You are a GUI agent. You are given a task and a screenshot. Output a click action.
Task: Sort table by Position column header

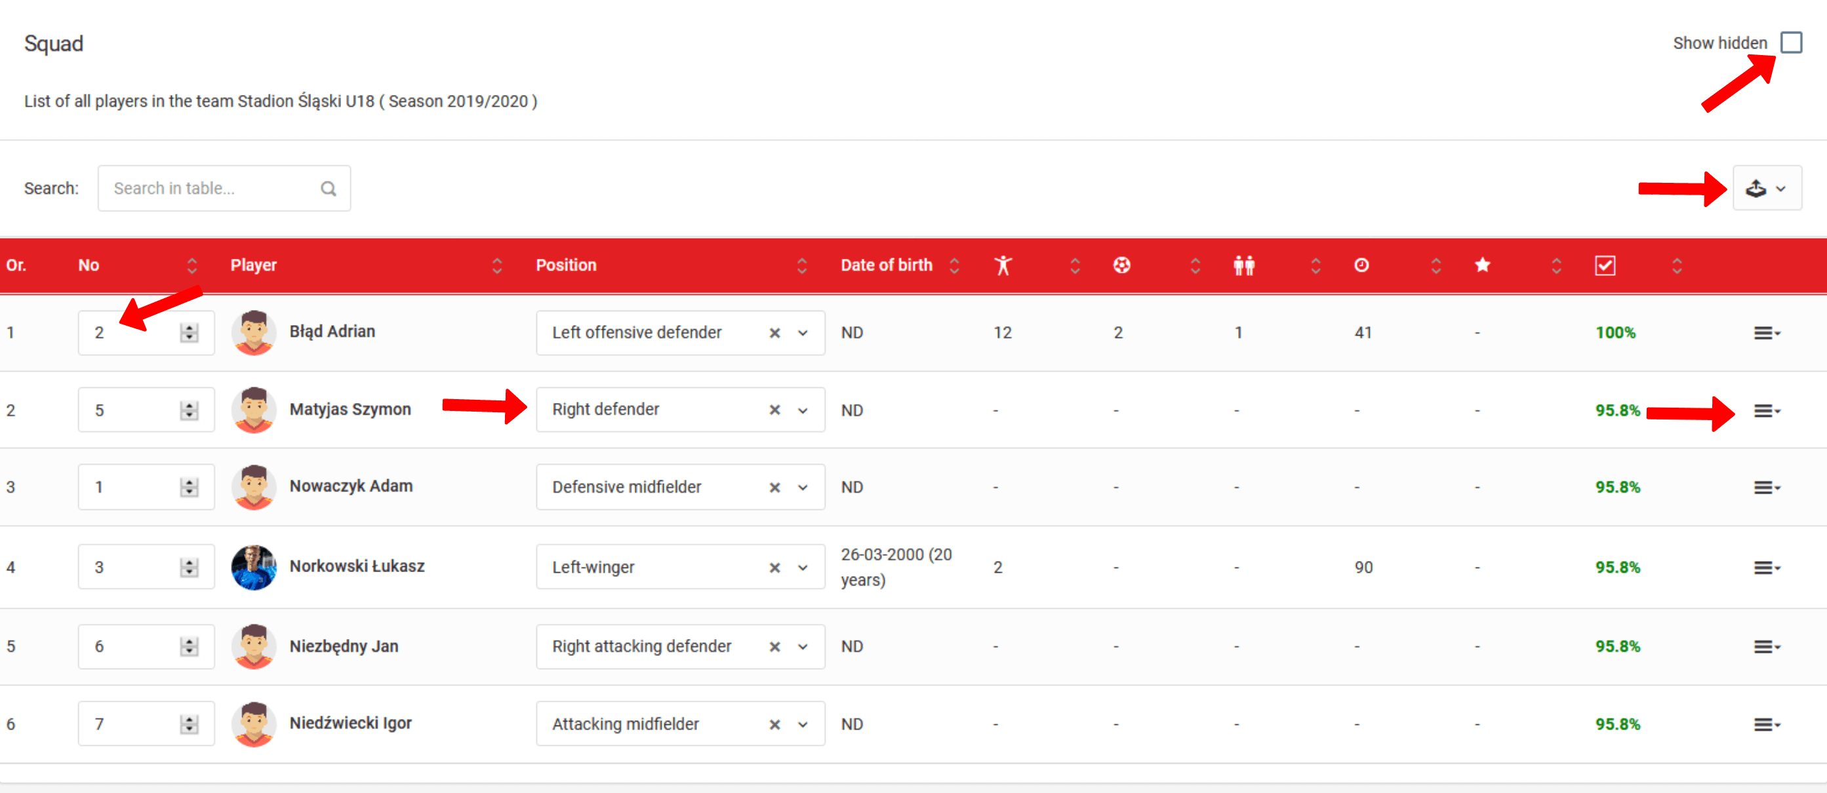click(565, 265)
